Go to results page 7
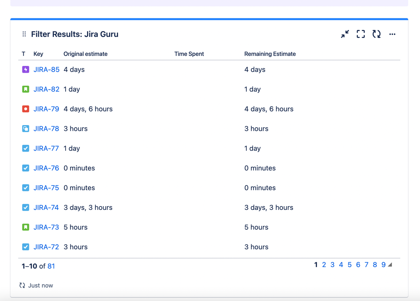This screenshot has height=301, width=420. tap(367, 264)
